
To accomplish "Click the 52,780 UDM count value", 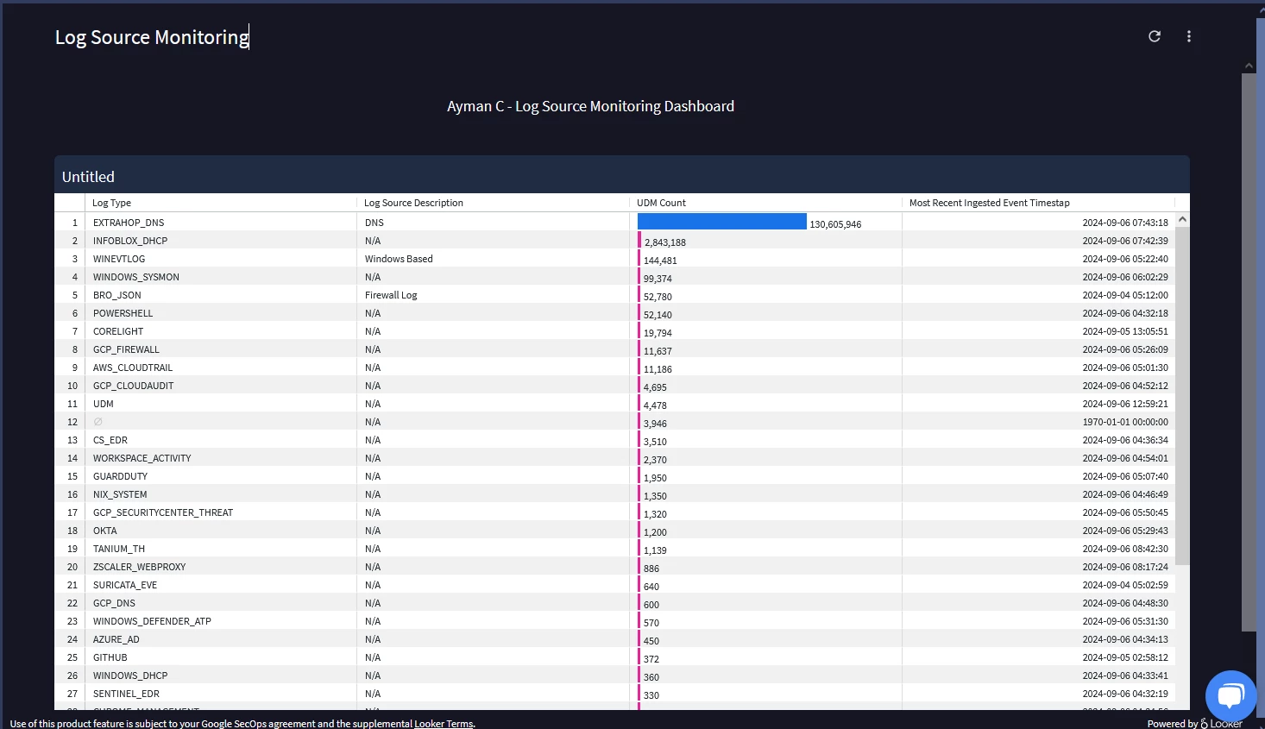I will 658,297.
